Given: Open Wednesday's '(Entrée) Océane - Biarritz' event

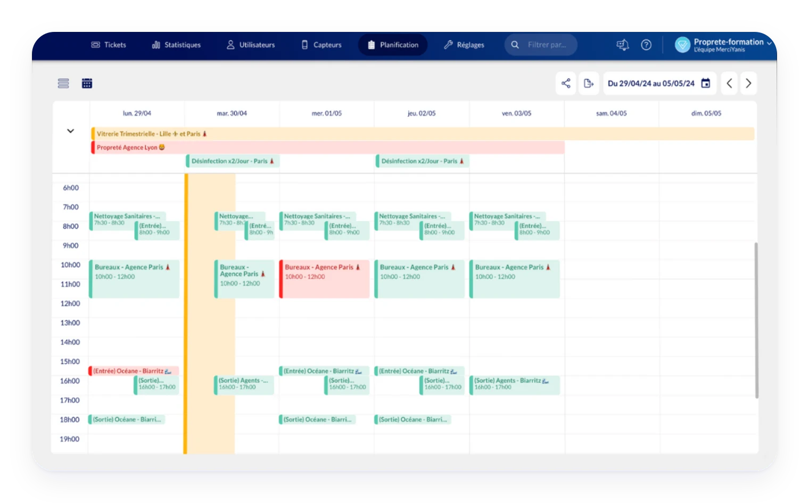Looking at the screenshot, I should (x=324, y=371).
